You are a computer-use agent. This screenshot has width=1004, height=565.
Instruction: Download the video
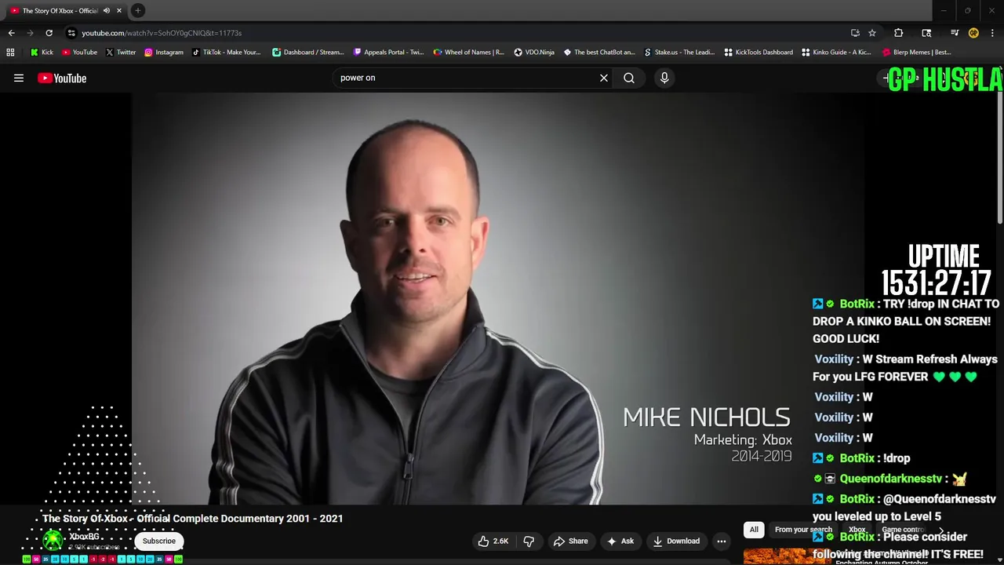(676, 541)
